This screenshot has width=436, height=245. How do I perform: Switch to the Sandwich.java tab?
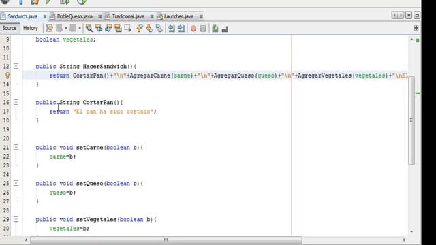tap(22, 16)
